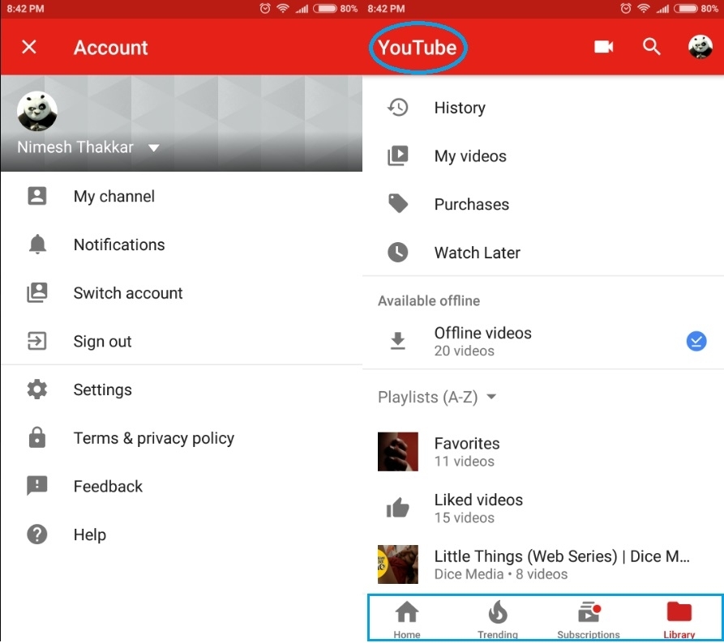724x643 pixels.
Task: Open Help entry
Action: [x=181, y=534]
